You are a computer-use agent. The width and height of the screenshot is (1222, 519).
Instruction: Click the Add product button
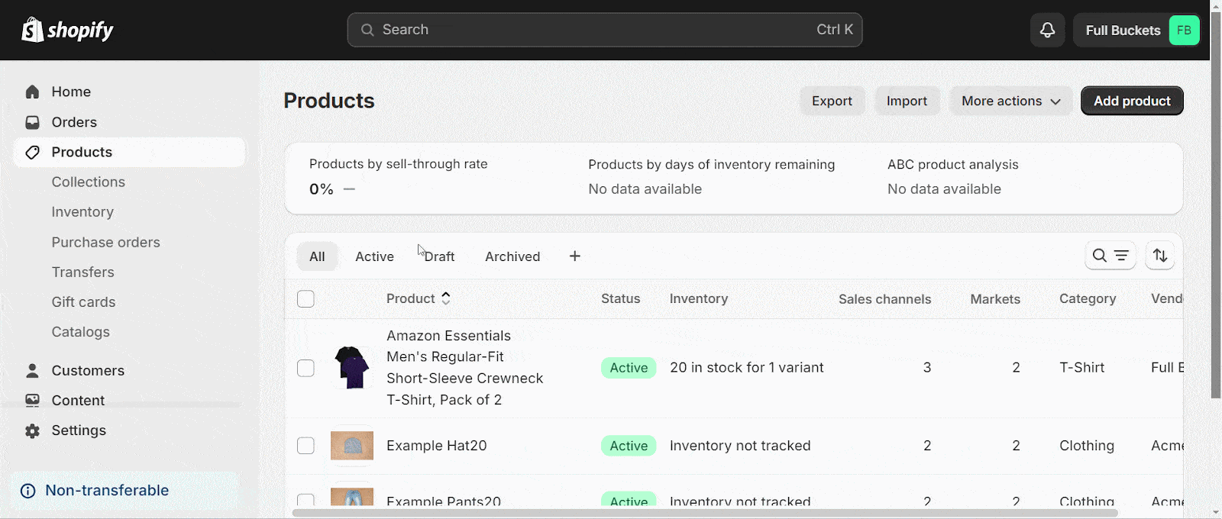[x=1132, y=101]
